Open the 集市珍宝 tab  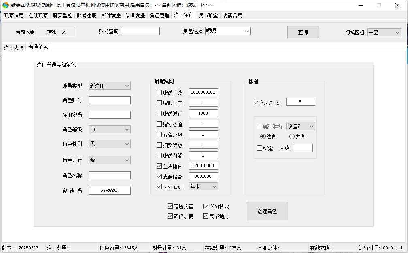(x=208, y=16)
